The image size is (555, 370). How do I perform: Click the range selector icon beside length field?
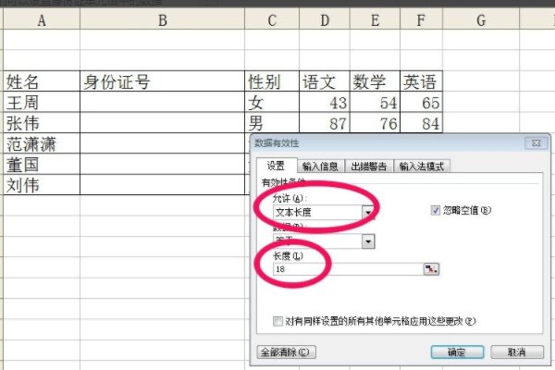pyautogui.click(x=431, y=269)
